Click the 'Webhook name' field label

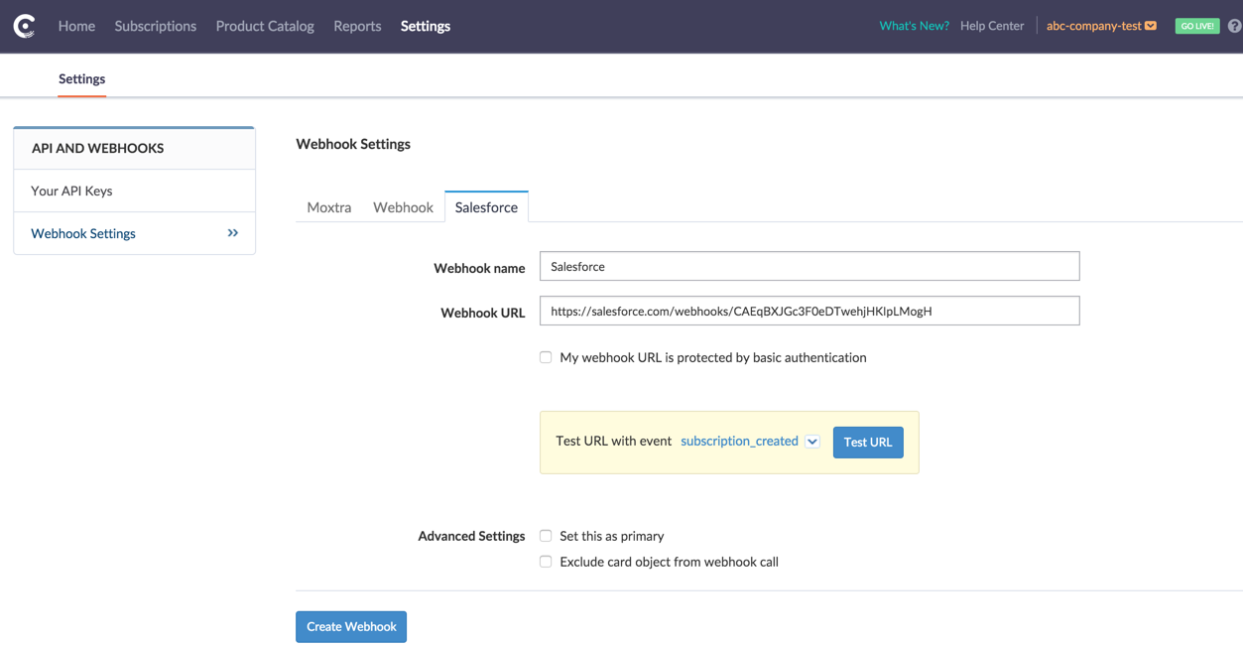(479, 268)
